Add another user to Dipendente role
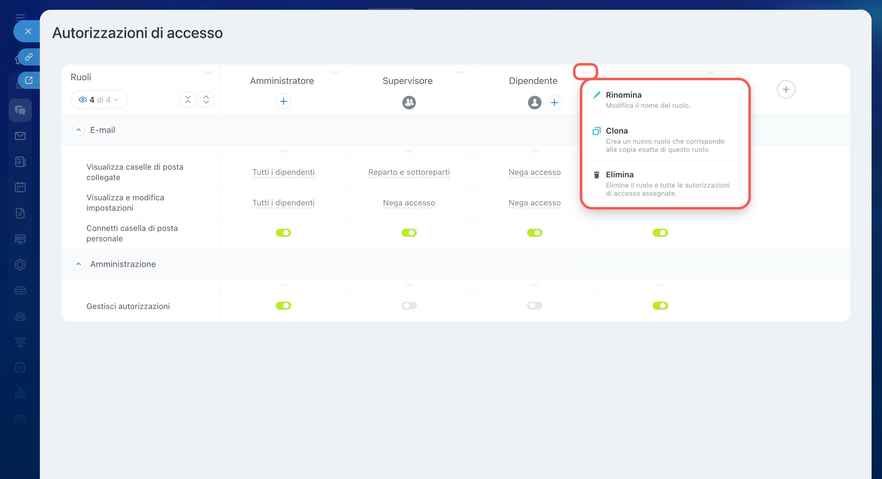The width and height of the screenshot is (882, 479). [554, 102]
